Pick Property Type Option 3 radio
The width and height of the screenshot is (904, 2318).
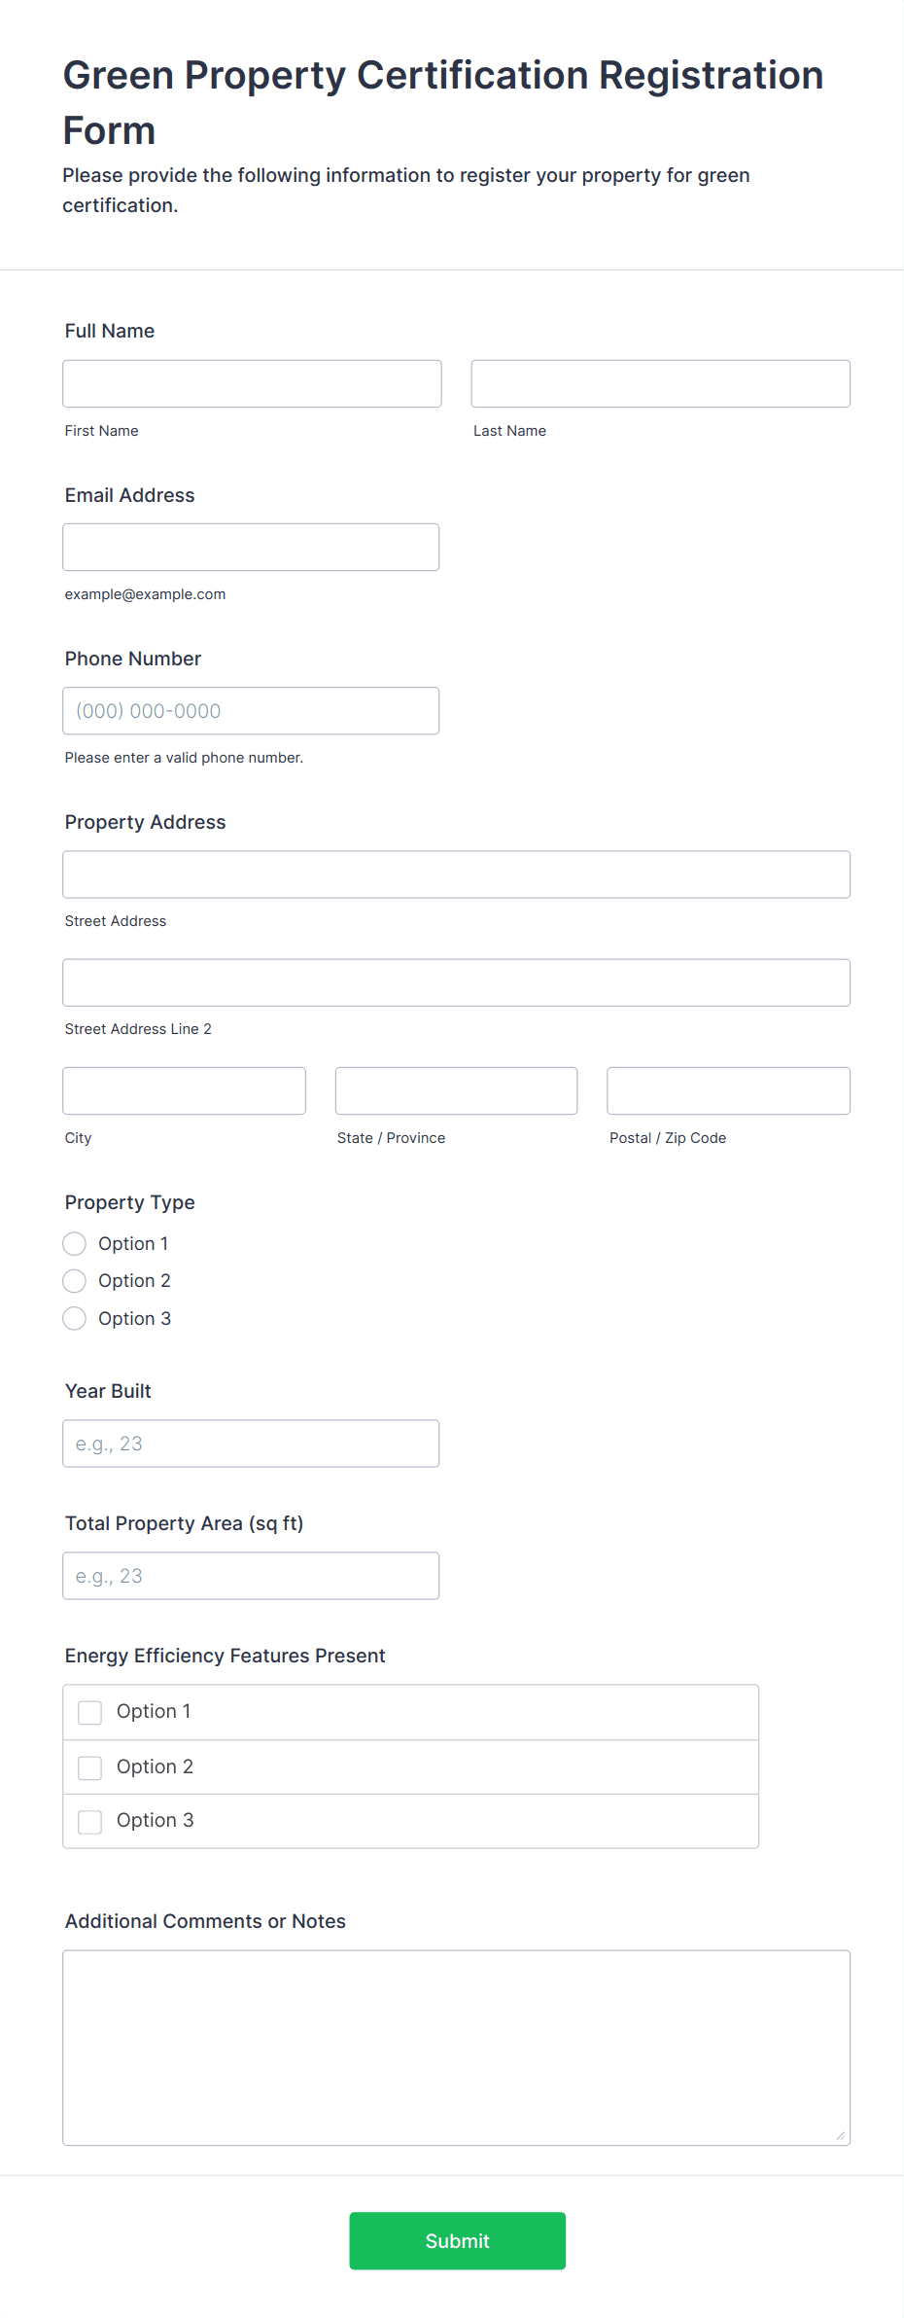tap(75, 1318)
